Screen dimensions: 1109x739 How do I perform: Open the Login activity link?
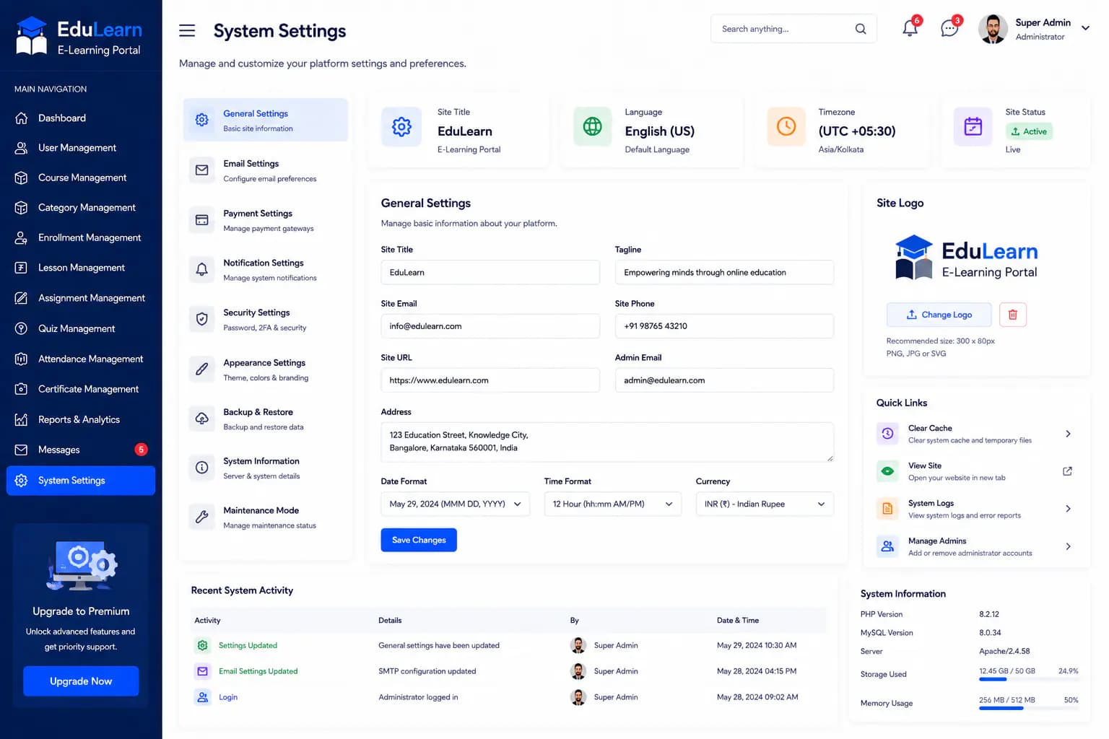click(228, 697)
